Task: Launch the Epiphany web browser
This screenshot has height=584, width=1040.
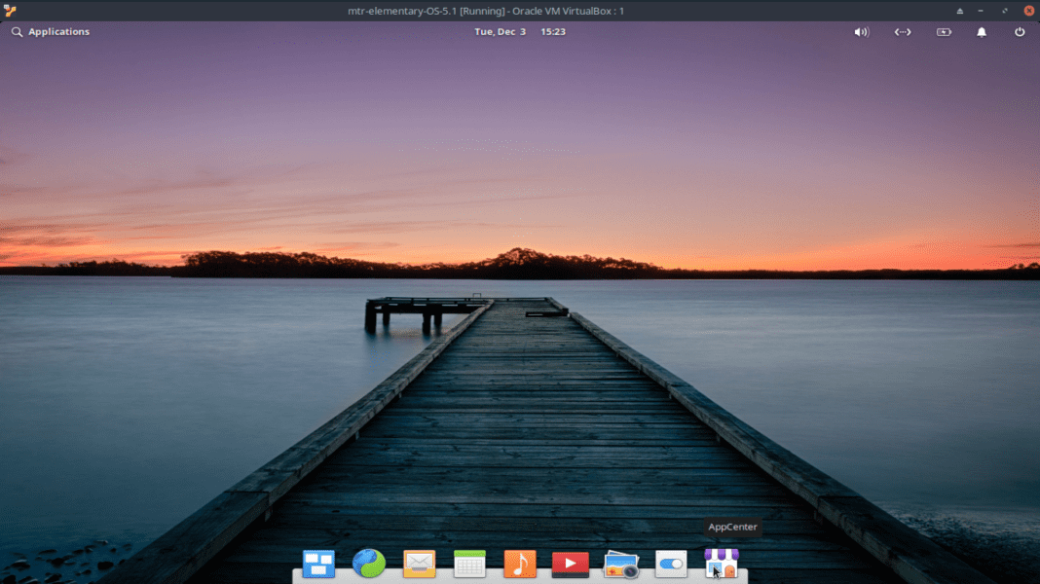Action: point(369,565)
